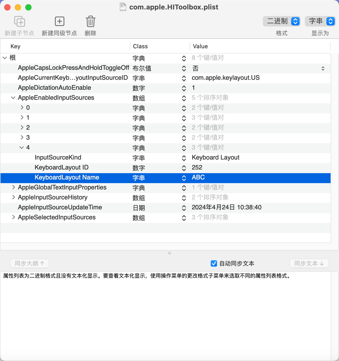The width and height of the screenshot is (339, 361).
Task: Click the 布尔值 class cell
Action: coord(142,68)
